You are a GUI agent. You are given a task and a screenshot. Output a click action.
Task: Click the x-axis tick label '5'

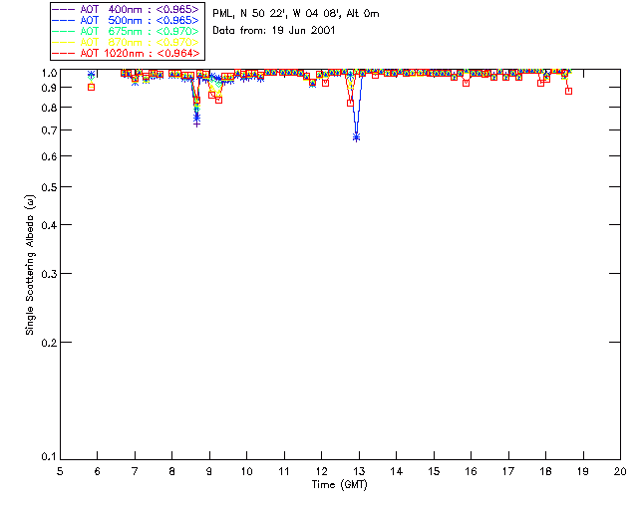tap(60, 472)
